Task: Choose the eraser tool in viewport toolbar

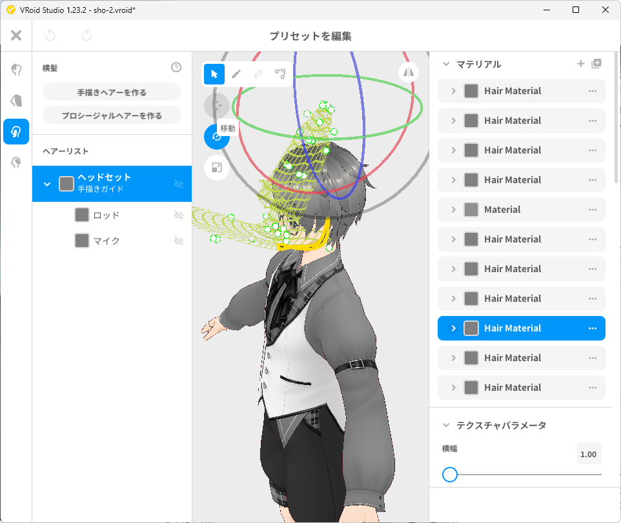Action: click(x=258, y=74)
